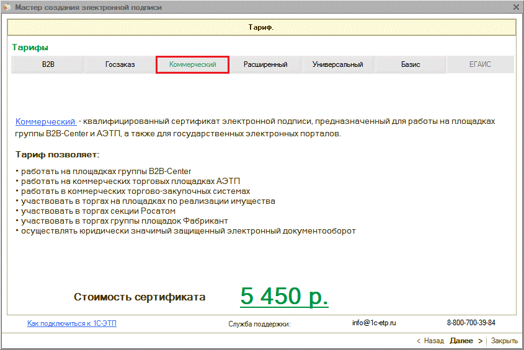Click the 'работать на площадках группы B2B-Center' bullet
Screen dimensions: 524x350
(x=104, y=172)
